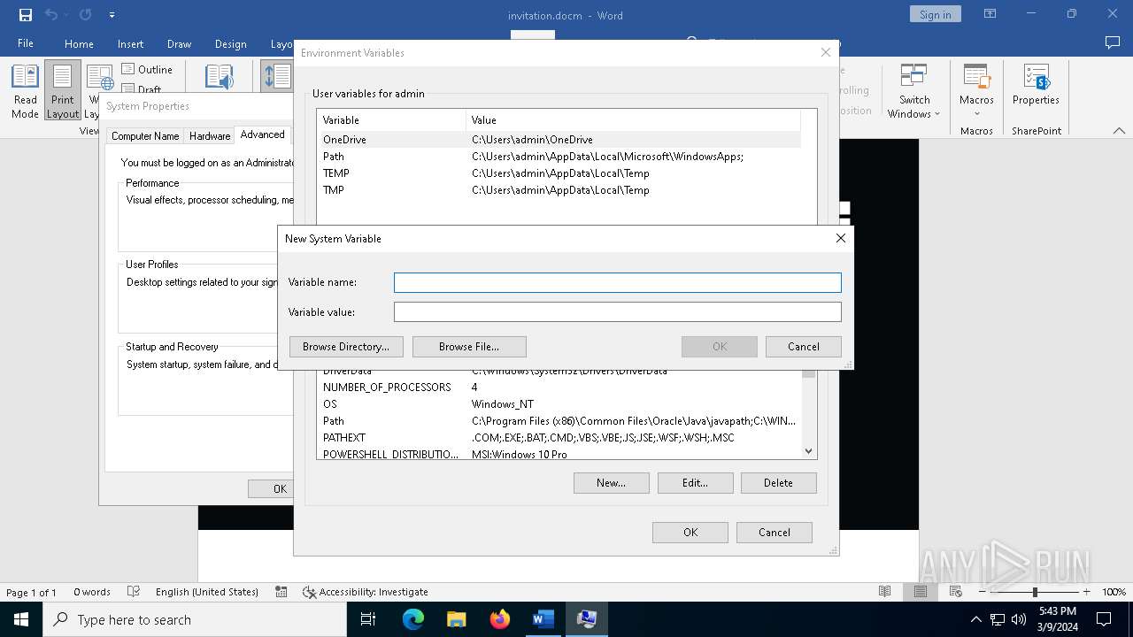Screen dimensions: 1133x637
Task: Focus the Variable name input field
Action: pyautogui.click(x=617, y=282)
